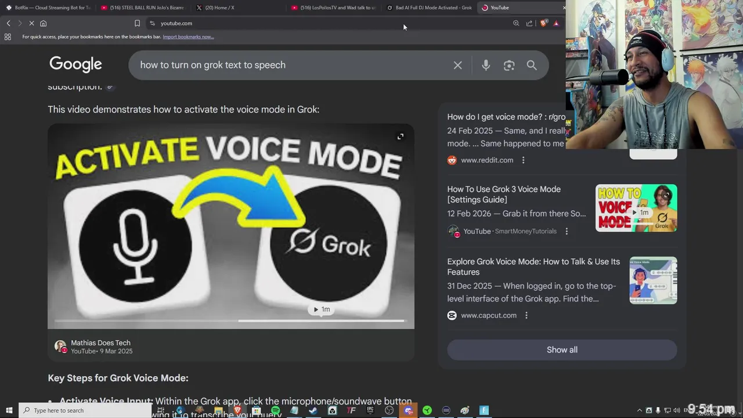This screenshot has height=418, width=743.
Task: Open the LosPollosTV and Wad tab
Action: tap(333, 8)
